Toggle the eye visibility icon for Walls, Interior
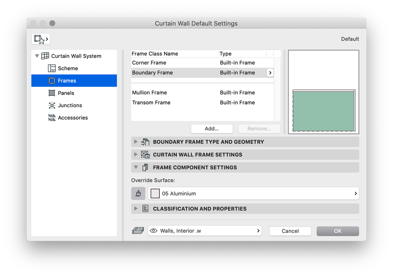Viewport: 393px width, 276px height. pos(153,230)
